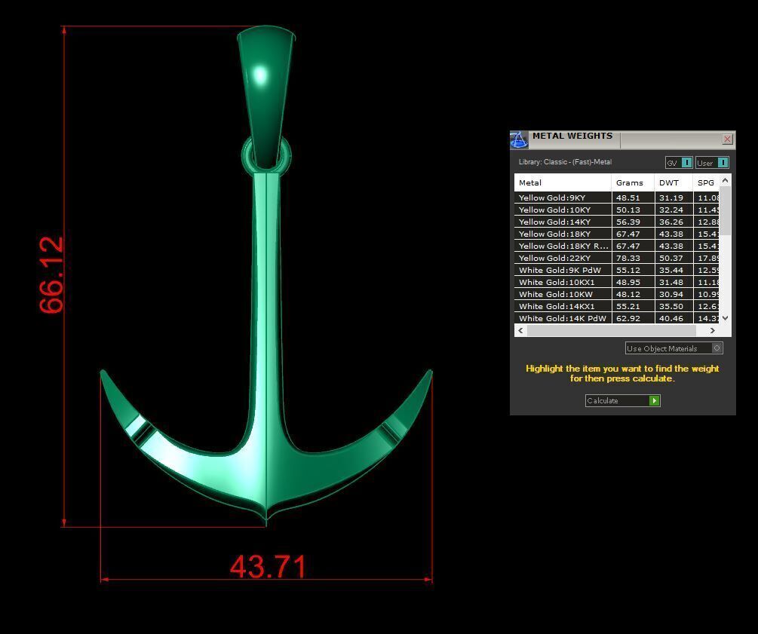Select the White Gold:10KW row
Screen dimensions: 758x634
(x=617, y=294)
